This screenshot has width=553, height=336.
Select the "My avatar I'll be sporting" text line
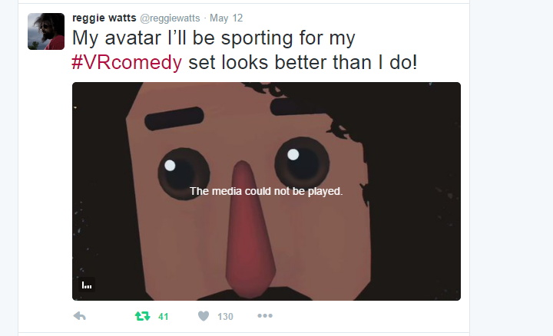point(214,38)
